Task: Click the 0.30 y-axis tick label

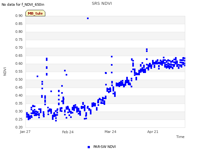Action: click(x=19, y=111)
